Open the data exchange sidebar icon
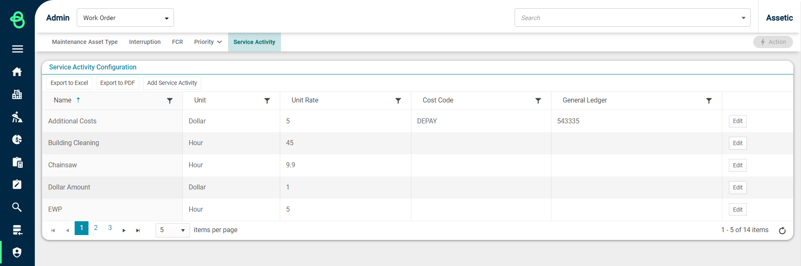This screenshot has height=266, width=801. coord(17,230)
